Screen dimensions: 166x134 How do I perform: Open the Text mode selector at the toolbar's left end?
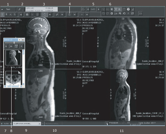pyautogui.click(x=8, y=9)
